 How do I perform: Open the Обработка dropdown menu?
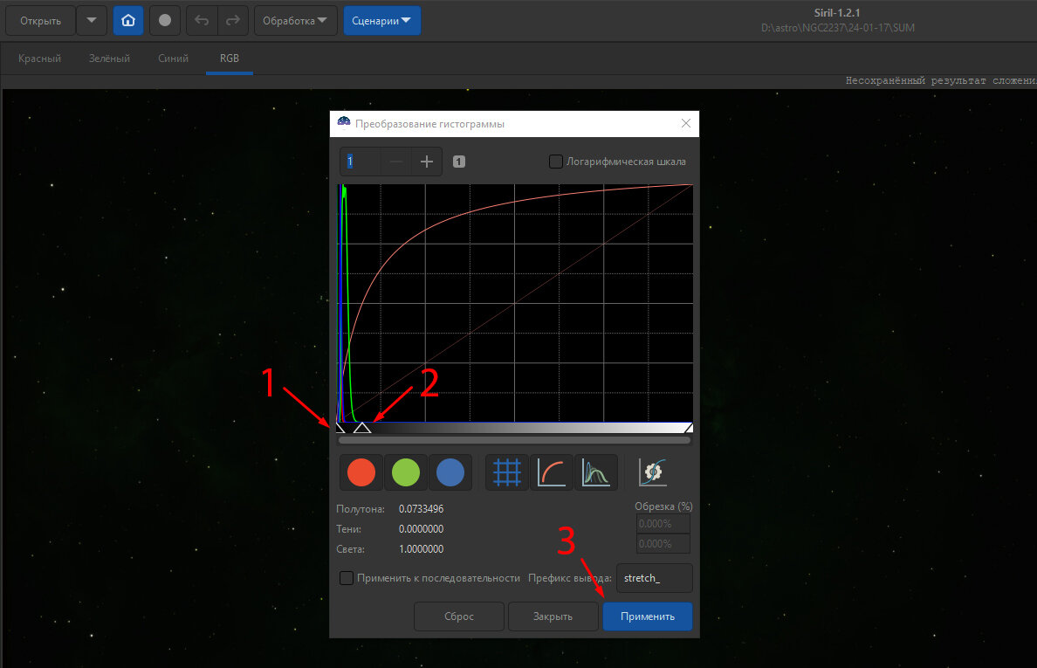[296, 20]
